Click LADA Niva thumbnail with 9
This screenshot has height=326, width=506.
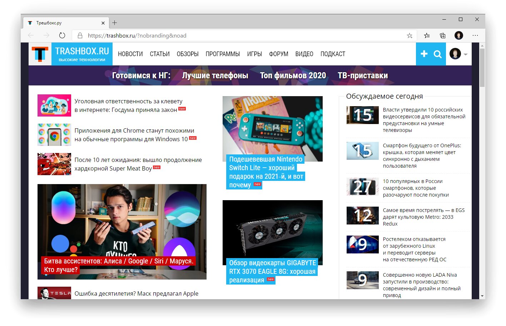(363, 280)
